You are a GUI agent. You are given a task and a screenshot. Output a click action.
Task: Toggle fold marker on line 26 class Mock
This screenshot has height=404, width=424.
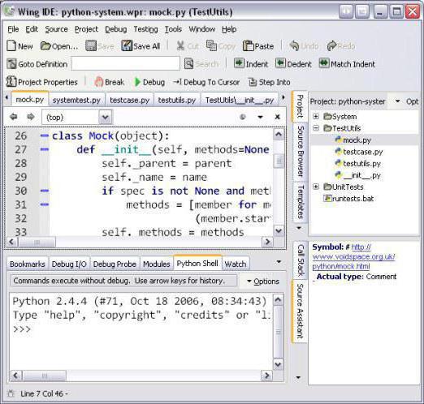45,135
